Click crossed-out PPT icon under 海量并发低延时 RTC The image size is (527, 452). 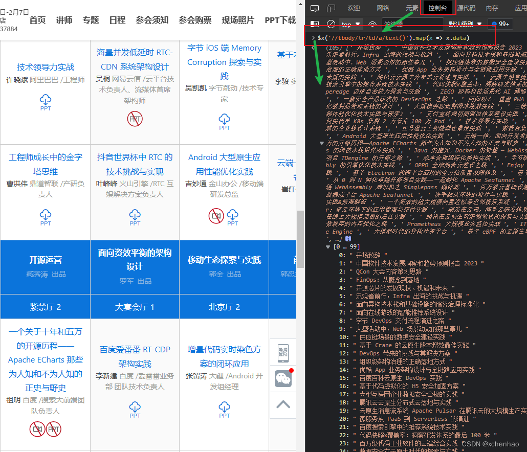pyautogui.click(x=135, y=119)
